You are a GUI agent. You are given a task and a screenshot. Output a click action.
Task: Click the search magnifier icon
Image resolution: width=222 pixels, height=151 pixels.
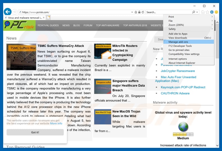click(194, 12)
